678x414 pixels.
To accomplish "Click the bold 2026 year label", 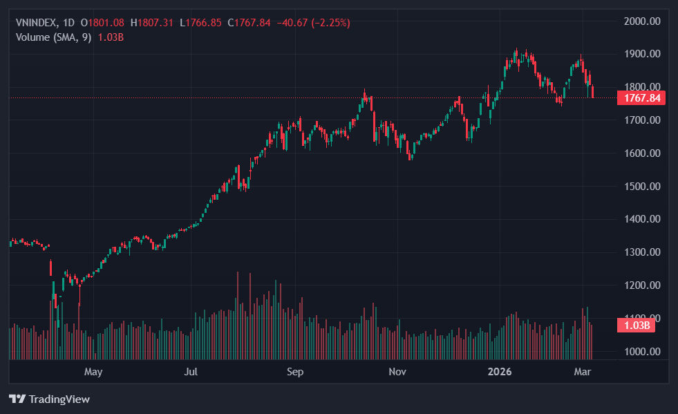I will pos(499,372).
